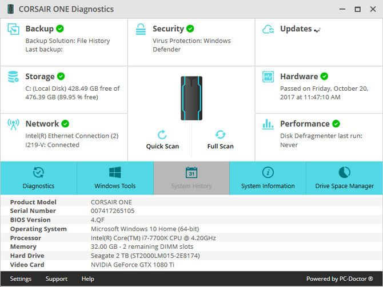Screen dimensions: 383x287
Task: Click the Backup green check status icon
Action: pos(60,29)
